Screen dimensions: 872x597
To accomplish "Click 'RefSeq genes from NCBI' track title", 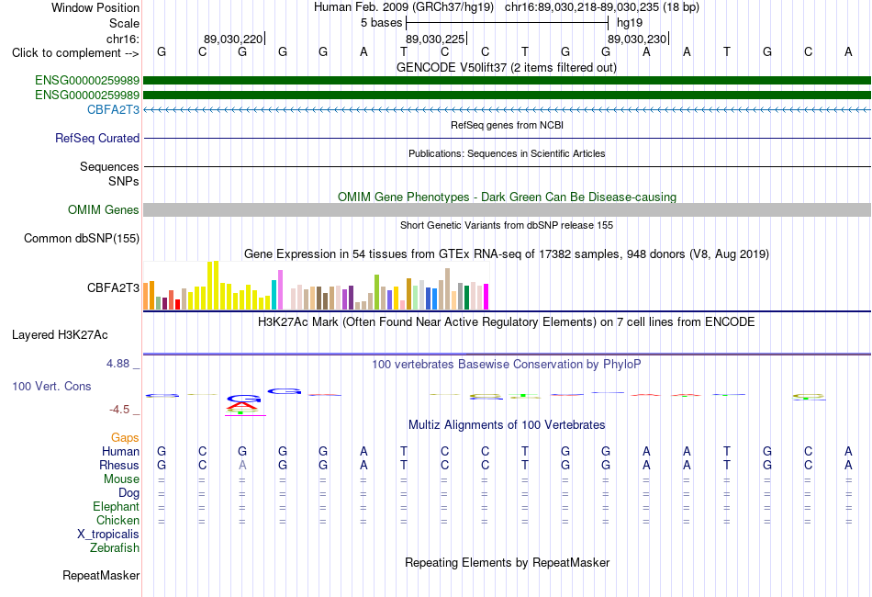I will tap(507, 125).
